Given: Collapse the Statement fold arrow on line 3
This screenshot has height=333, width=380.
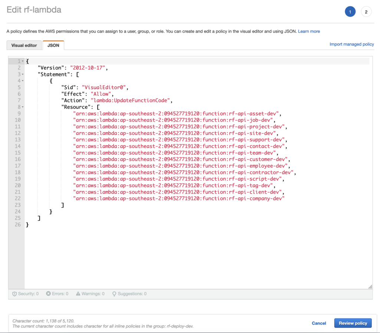Looking at the screenshot, I should 23,74.
